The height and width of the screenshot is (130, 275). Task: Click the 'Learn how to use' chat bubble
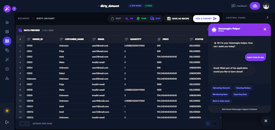point(255,57)
